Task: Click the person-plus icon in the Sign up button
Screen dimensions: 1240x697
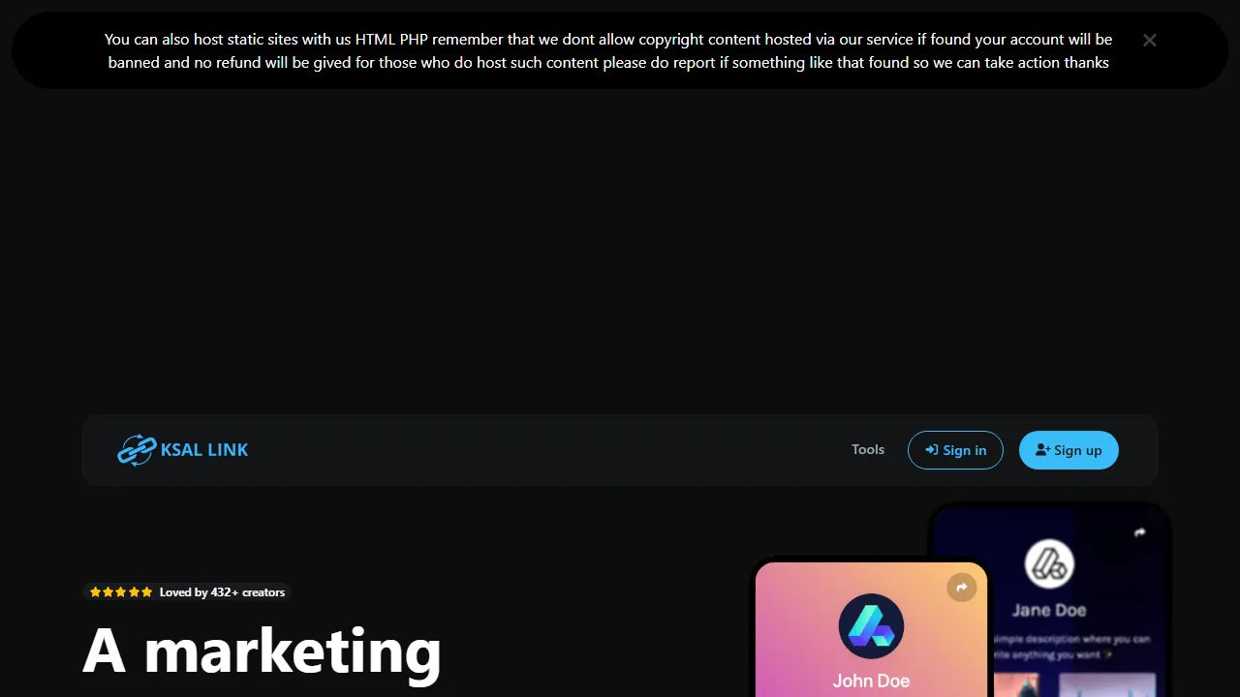Action: 1041,449
